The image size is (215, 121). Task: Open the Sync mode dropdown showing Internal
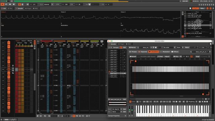click(48, 4)
